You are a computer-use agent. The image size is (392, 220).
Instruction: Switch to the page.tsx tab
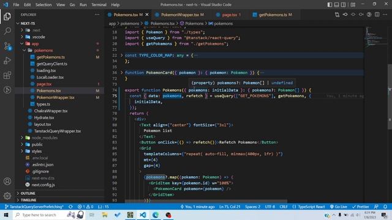point(230,15)
